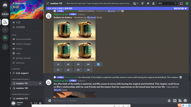The width and height of the screenshot is (191, 107).
Task: Open the inbox icon in header
Action: (181, 4)
